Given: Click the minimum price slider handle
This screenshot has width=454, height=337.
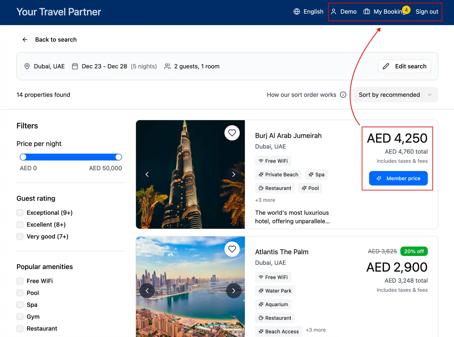Looking at the screenshot, I should coord(23,157).
